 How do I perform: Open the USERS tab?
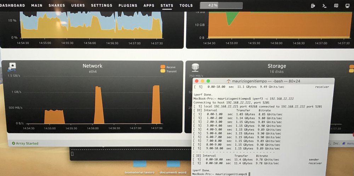click(x=78, y=5)
